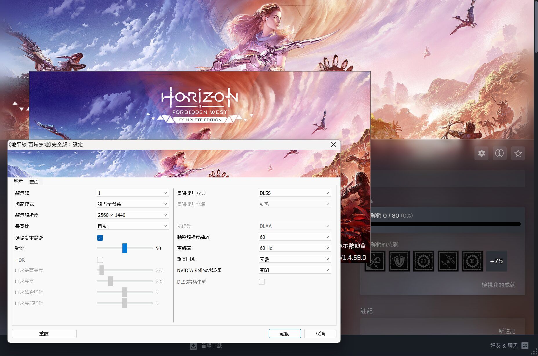The width and height of the screenshot is (538, 356).
Task: Toggle the 過場動畫黑邊 checkbox
Action: click(x=100, y=238)
